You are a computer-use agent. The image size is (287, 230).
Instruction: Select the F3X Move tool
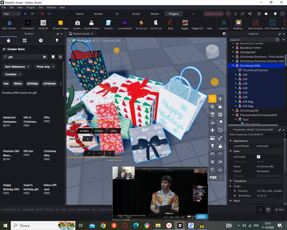[x=212, y=99]
